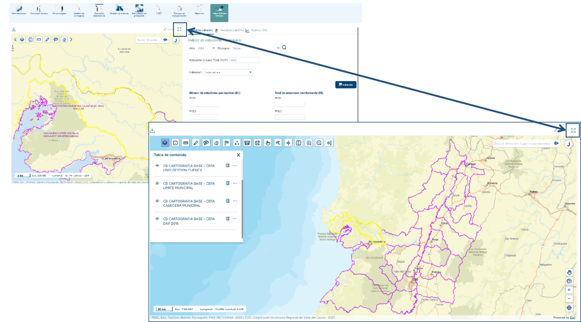Select the comment bubble tool in large map
581x322 pixels.
207,143
